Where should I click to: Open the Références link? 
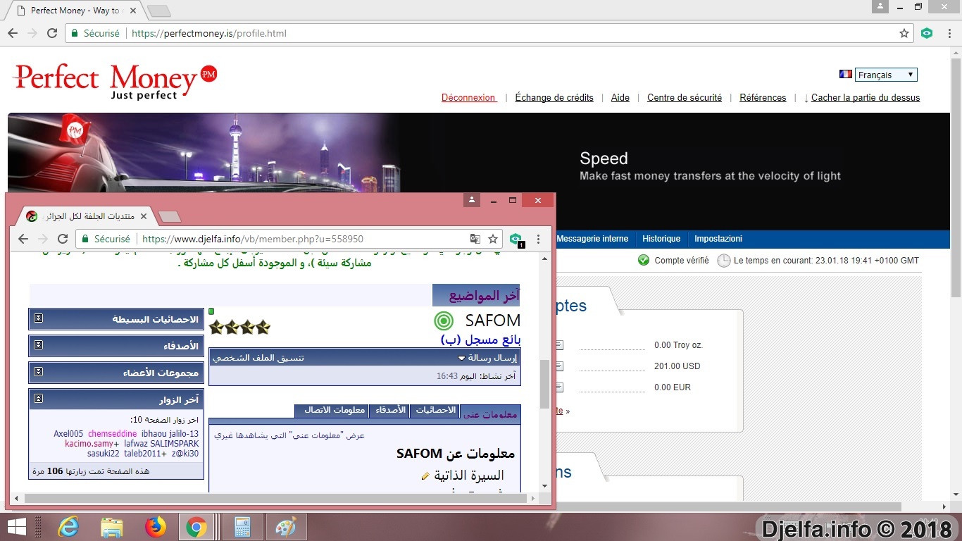point(763,98)
